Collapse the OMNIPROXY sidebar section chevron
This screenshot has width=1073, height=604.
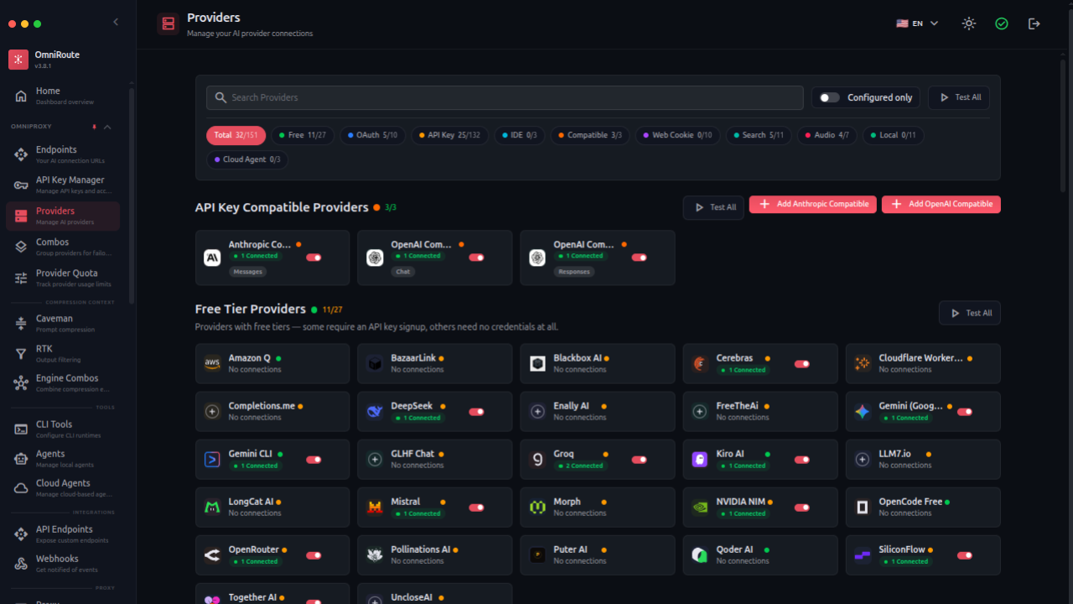click(x=107, y=127)
